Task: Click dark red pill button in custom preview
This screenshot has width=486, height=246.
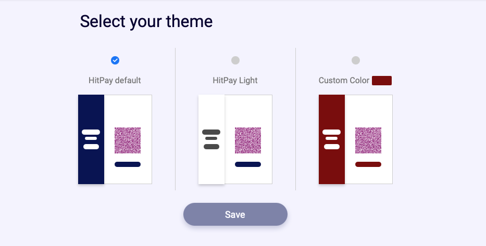Action: (368, 164)
